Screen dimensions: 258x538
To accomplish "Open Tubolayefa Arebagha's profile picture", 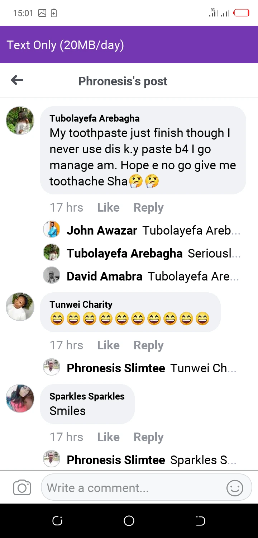I will 20,120.
